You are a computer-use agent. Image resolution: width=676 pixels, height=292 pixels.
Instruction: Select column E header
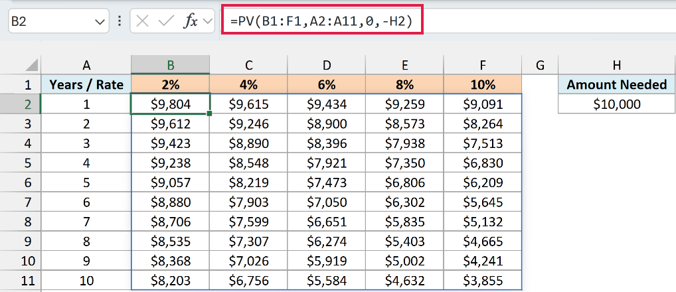click(x=405, y=65)
